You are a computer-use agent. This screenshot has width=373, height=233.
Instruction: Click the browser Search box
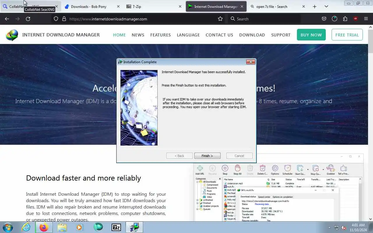(264, 19)
